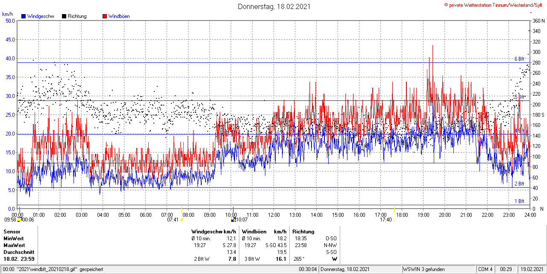
Task: Click the Windböen km/h column header
Action: [x=264, y=232]
